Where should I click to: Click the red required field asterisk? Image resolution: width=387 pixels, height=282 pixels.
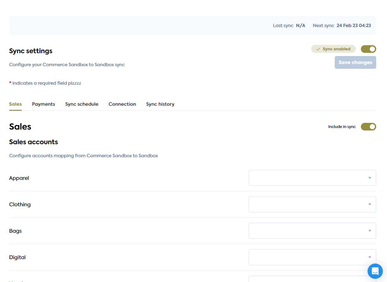tap(10, 83)
